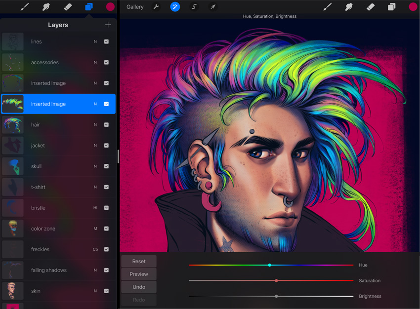Add a new layer with the plus icon

point(108,25)
